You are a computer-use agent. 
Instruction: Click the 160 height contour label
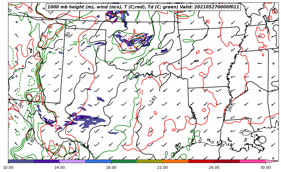tap(230, 108)
